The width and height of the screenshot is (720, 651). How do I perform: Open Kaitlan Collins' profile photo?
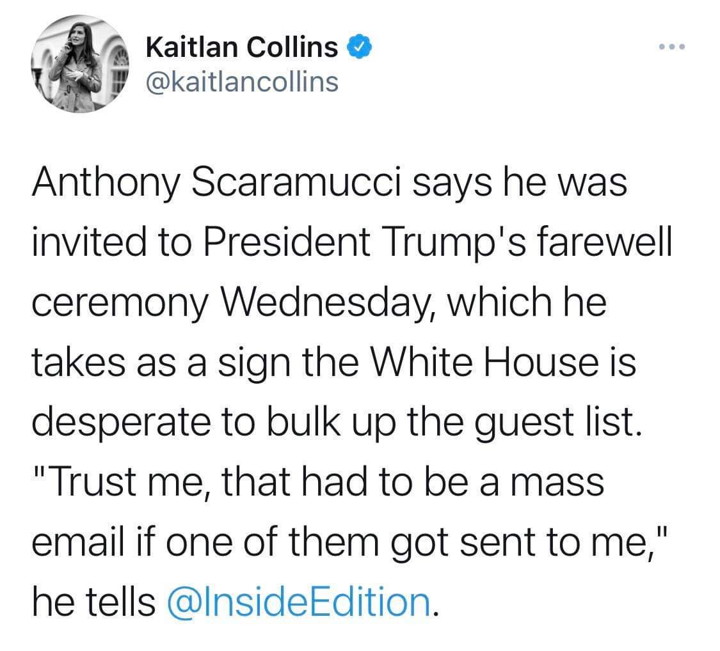[80, 65]
